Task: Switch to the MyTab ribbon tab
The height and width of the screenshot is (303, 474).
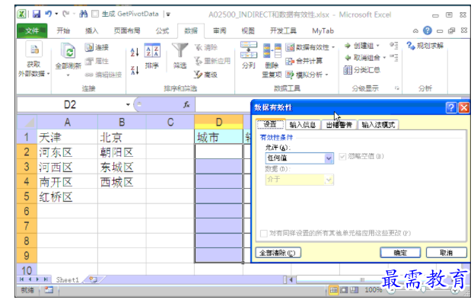Action: coord(323,30)
